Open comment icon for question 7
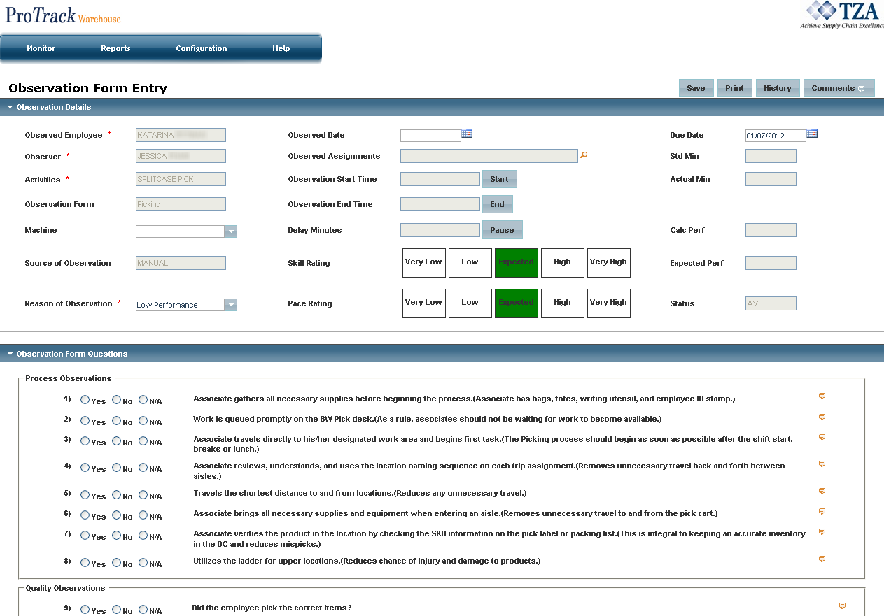The image size is (884, 616). click(822, 532)
